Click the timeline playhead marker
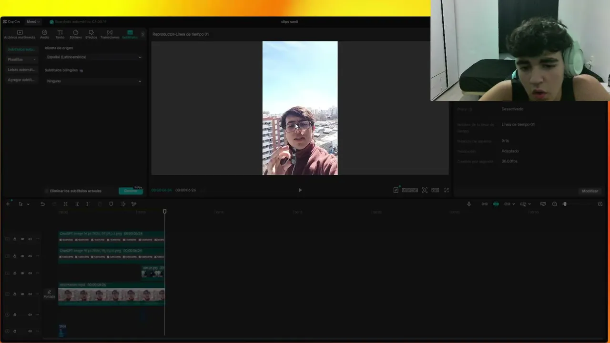Viewport: 610px width, 343px height. 165,212
